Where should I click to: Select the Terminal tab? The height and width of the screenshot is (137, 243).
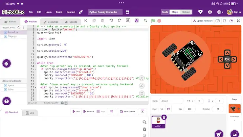pyautogui.click(x=11, y=112)
